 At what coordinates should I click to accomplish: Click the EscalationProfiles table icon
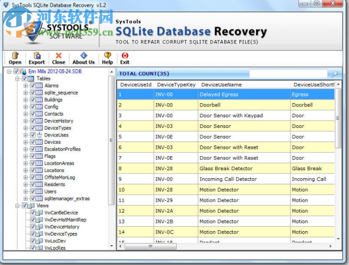pos(39,149)
